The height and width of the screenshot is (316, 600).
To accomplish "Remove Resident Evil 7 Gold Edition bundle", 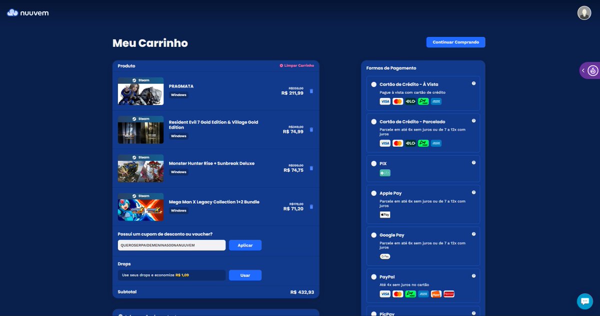I will pos(311,129).
